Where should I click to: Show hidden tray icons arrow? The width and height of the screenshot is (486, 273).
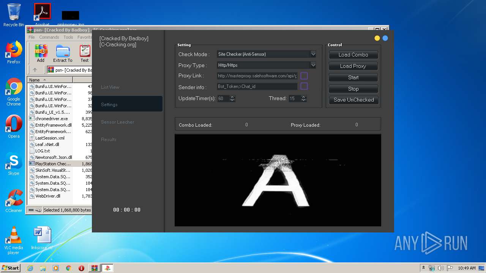pos(423,268)
